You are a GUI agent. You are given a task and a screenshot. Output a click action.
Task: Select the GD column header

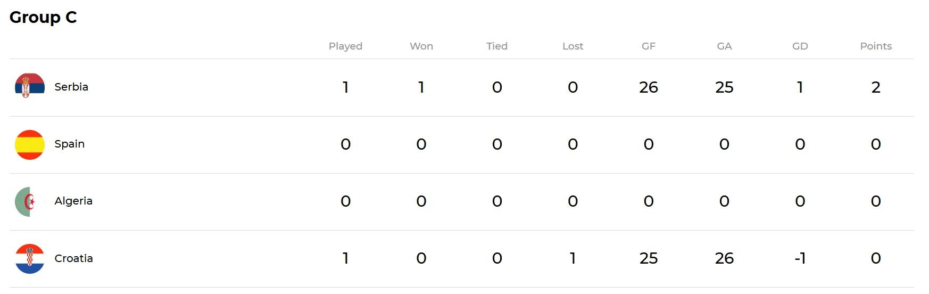[800, 46]
